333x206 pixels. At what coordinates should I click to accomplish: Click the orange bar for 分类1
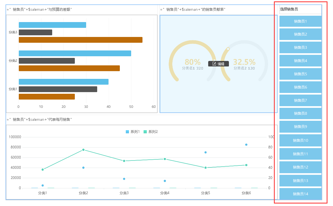click(x=47, y=97)
